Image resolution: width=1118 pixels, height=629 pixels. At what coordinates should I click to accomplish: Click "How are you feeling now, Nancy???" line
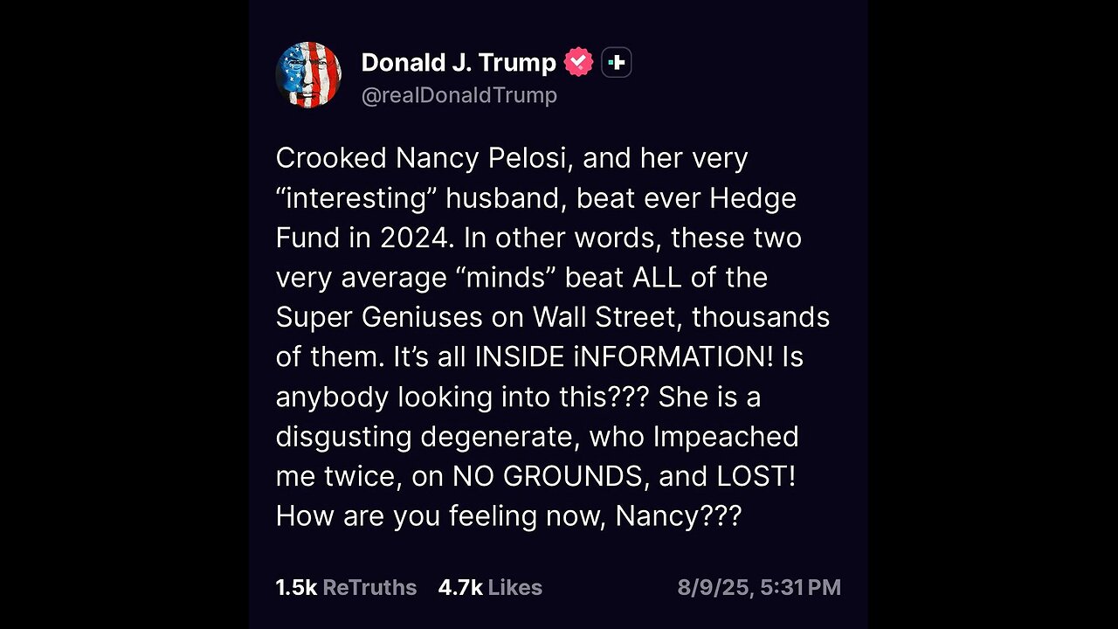tap(508, 516)
